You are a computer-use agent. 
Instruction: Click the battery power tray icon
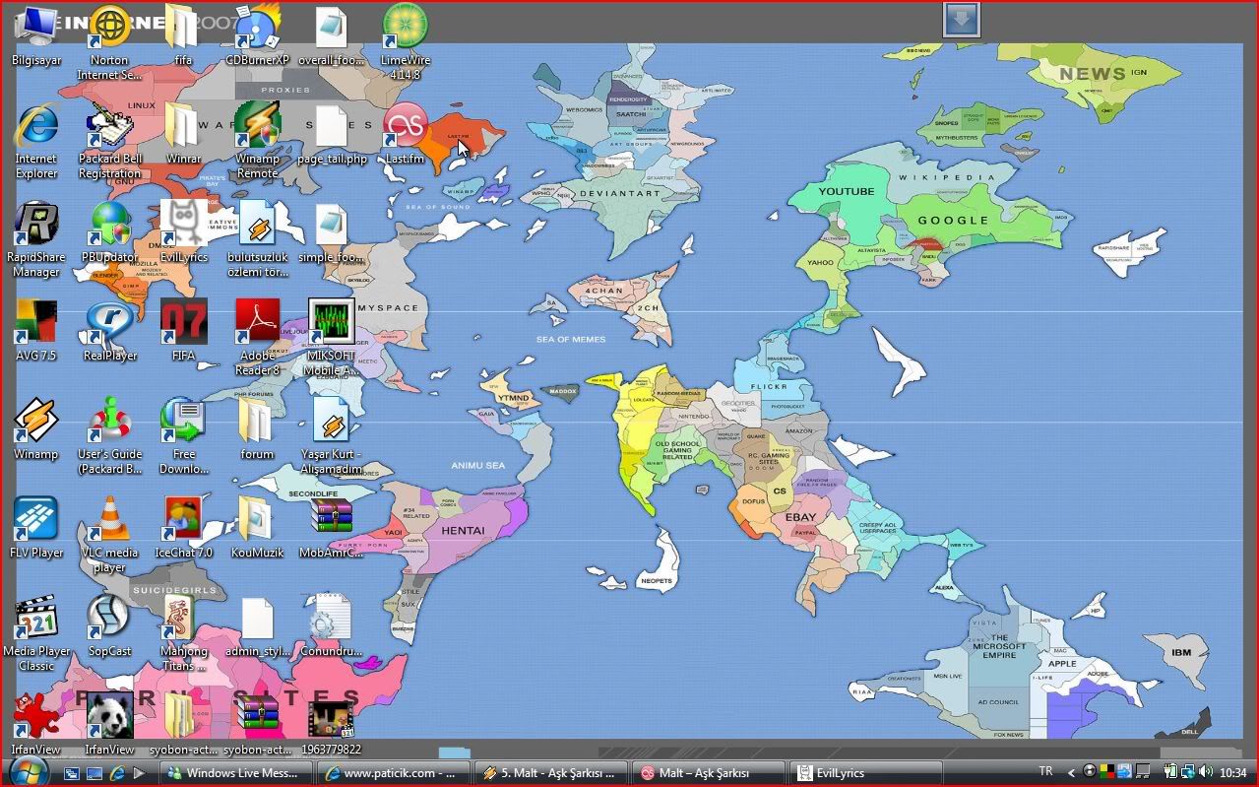click(1169, 772)
